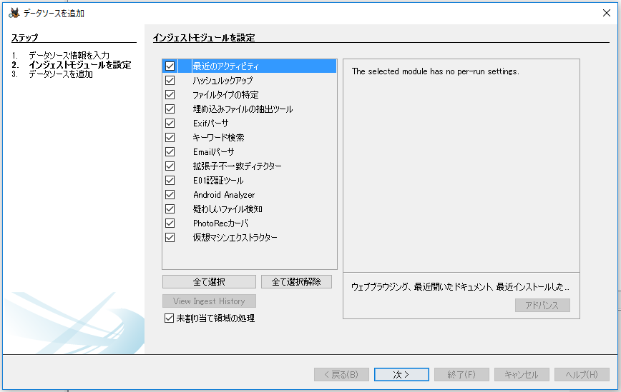Highlight the Emailパーサ module entry
621x392 pixels.
(213, 152)
